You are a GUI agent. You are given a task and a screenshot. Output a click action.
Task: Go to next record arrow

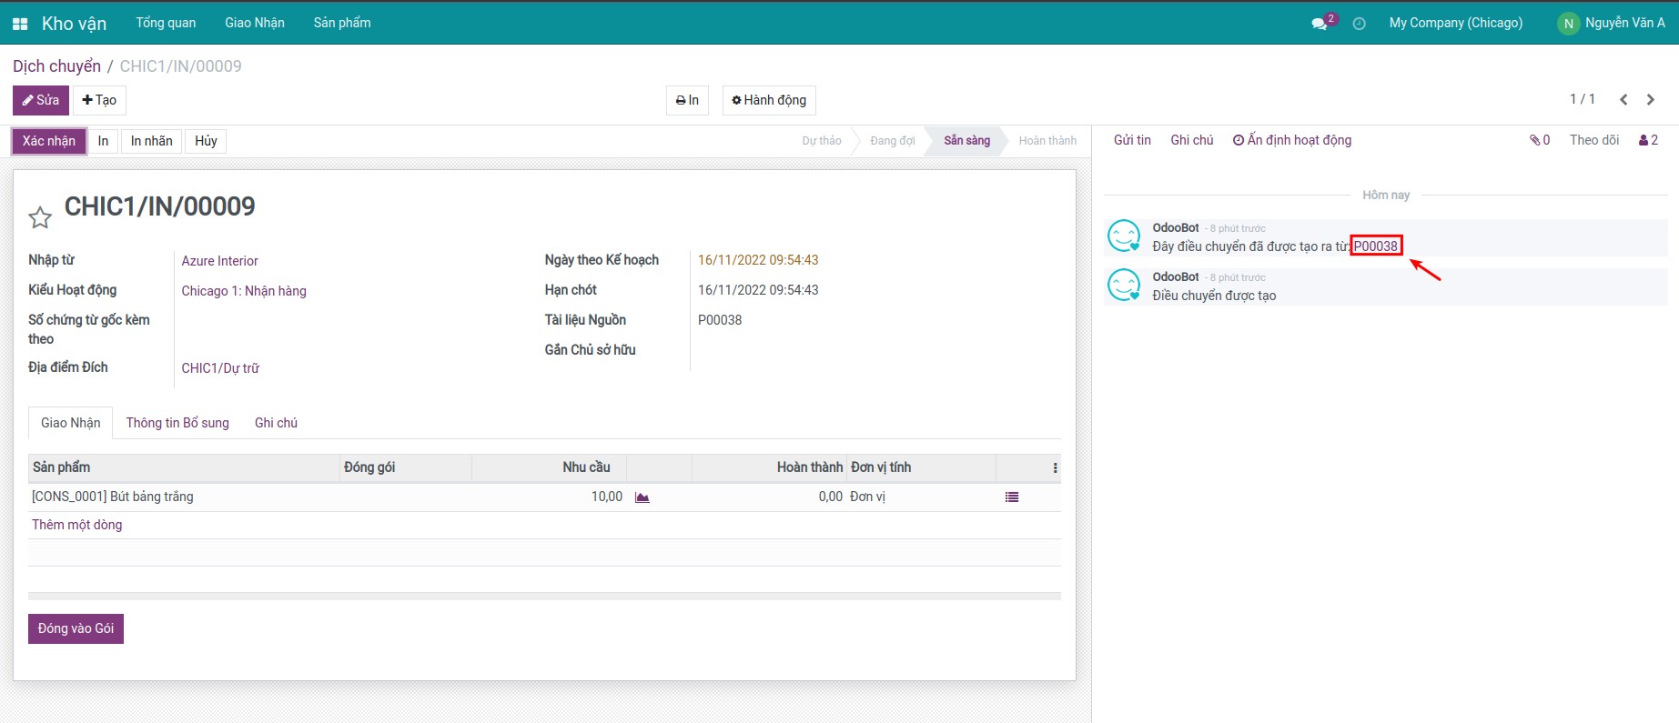(x=1650, y=100)
